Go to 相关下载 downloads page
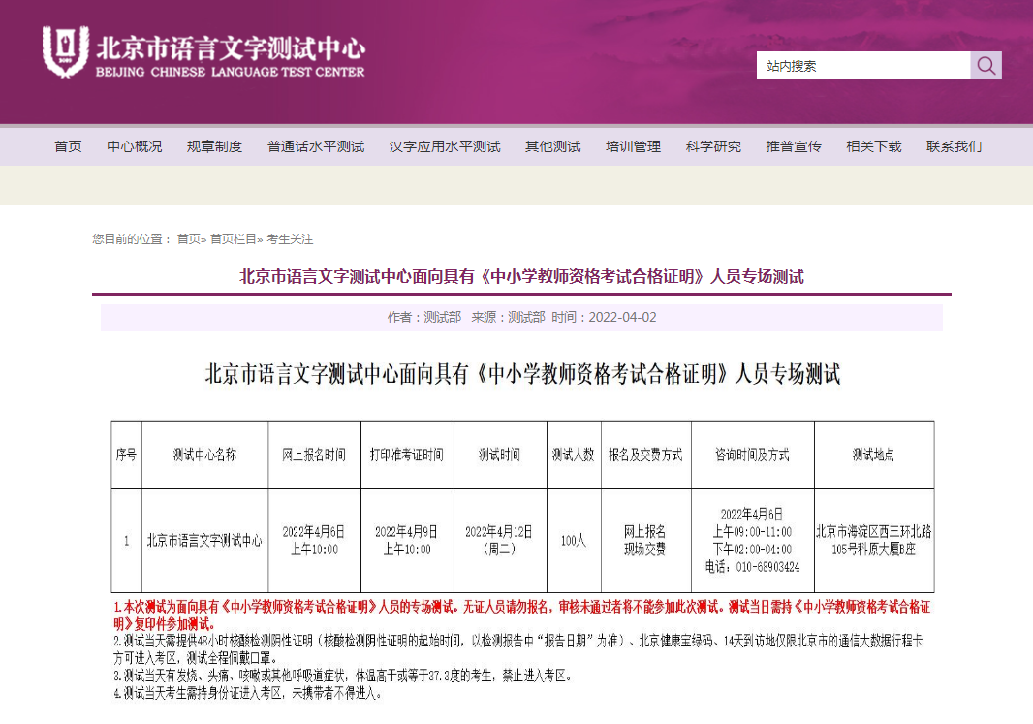Screen dimensions: 1033x724 [873, 146]
